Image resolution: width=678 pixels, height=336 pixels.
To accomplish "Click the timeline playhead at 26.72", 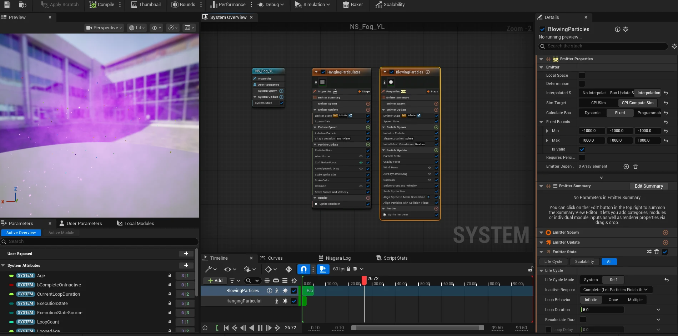I will pos(364,281).
